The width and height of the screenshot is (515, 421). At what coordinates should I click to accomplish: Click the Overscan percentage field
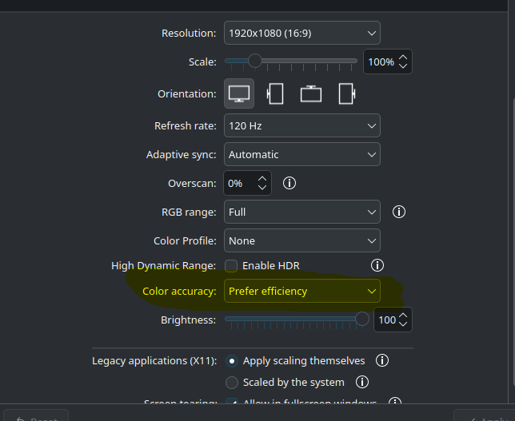[x=240, y=183]
